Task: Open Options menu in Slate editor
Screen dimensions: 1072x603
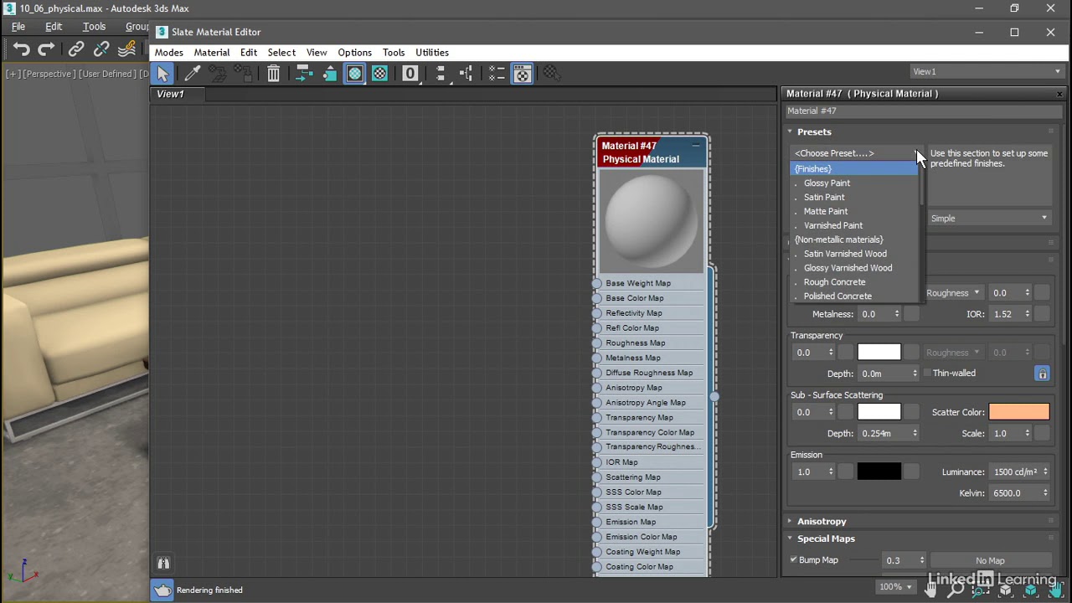Action: click(x=354, y=52)
